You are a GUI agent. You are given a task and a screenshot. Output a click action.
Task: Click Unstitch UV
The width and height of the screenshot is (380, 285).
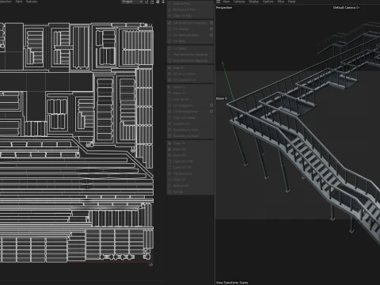[x=190, y=123]
